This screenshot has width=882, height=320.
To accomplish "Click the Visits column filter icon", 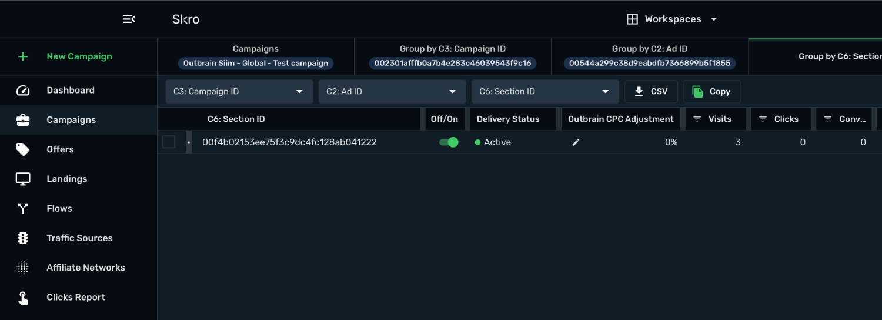I will tap(697, 119).
